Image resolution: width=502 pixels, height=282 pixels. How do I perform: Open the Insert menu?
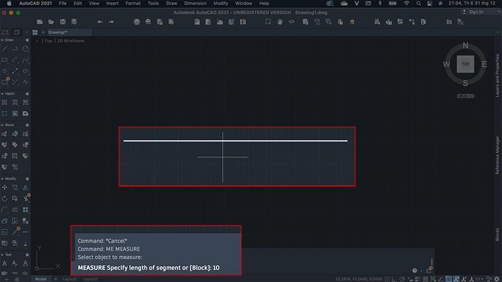point(112,3)
